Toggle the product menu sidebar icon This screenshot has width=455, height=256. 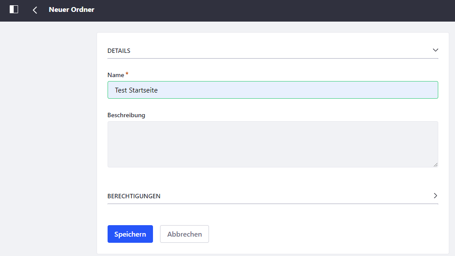click(14, 10)
